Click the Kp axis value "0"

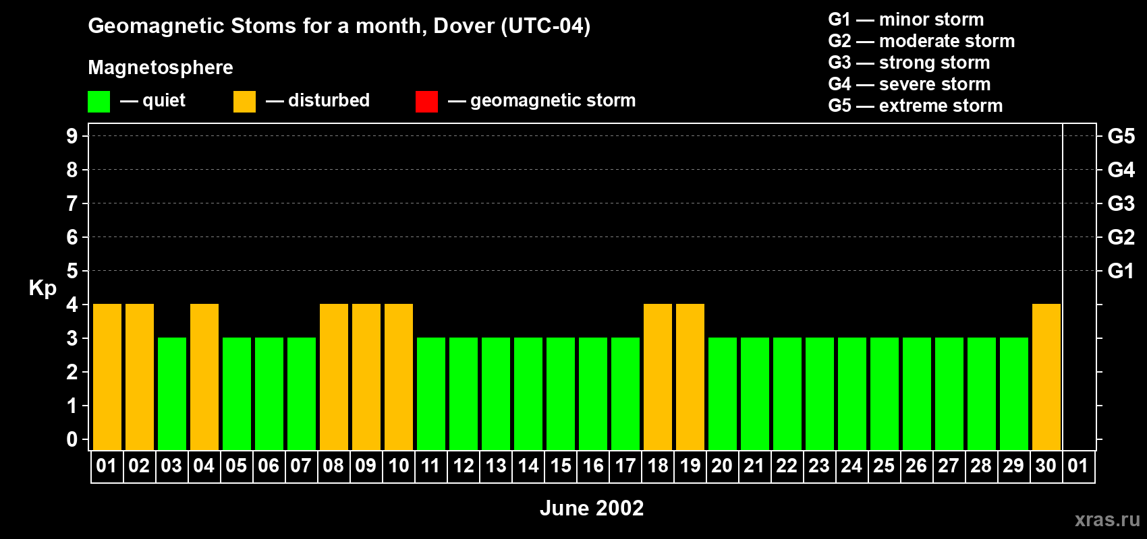[72, 439]
